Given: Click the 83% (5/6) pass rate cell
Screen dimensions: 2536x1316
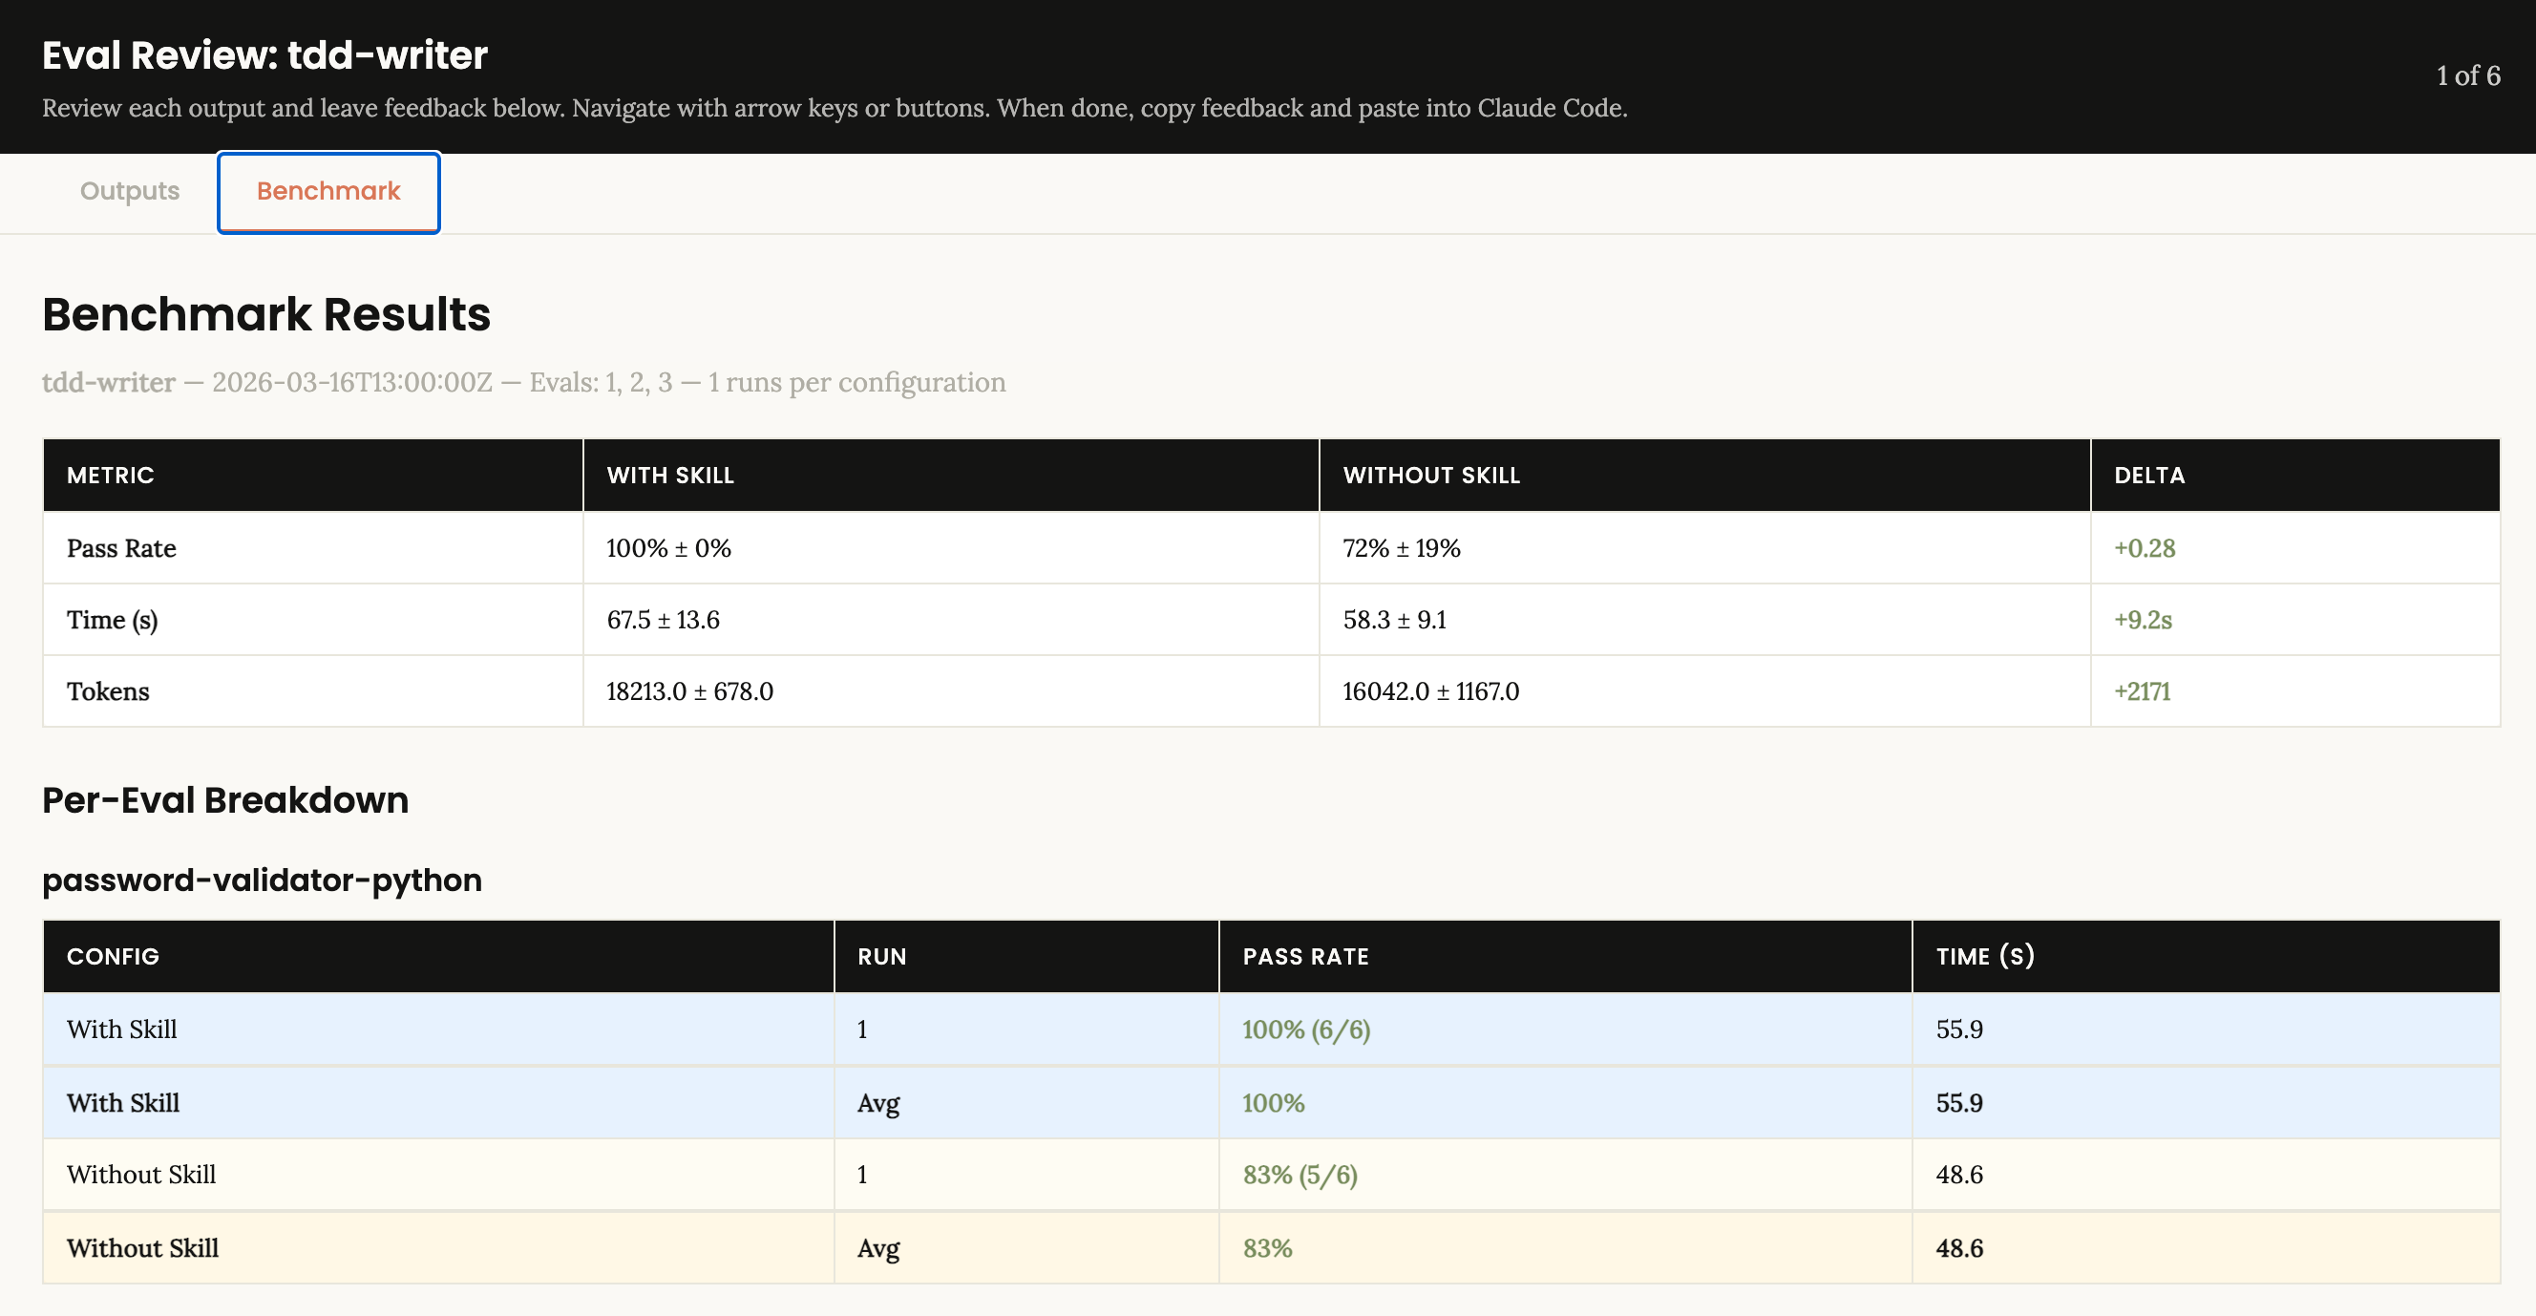Looking at the screenshot, I should pyautogui.click(x=1300, y=1174).
